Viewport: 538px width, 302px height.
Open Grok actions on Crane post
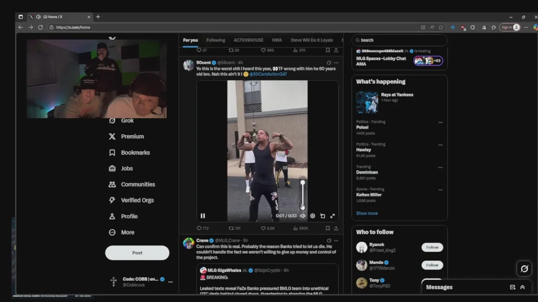tap(329, 241)
